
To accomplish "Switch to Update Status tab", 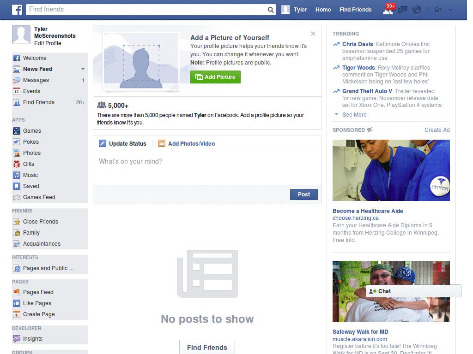I will [x=123, y=144].
